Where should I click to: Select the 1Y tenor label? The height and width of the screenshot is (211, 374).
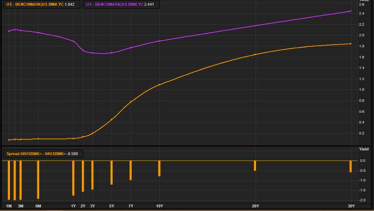73,206
